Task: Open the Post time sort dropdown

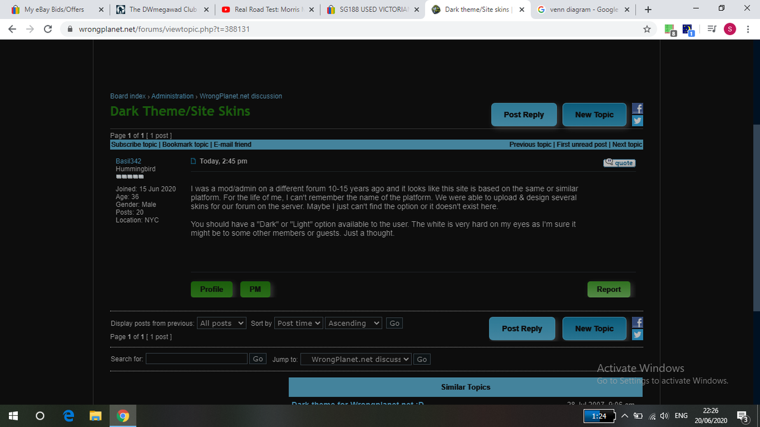Action: [x=299, y=323]
